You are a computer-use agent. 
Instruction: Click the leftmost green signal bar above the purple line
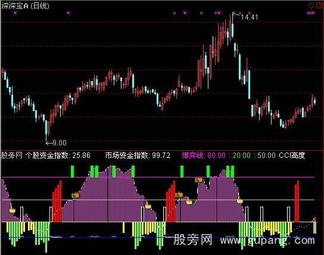[x=72, y=172]
